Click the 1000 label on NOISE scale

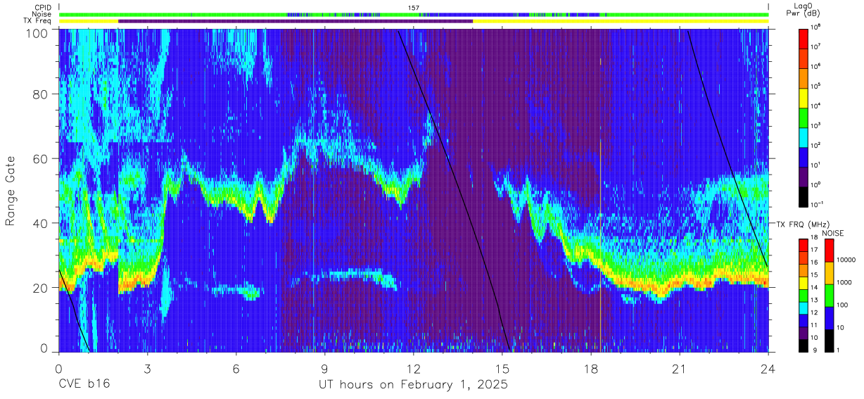845,283
